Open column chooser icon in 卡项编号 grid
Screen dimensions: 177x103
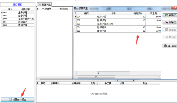click(x=38, y=9)
